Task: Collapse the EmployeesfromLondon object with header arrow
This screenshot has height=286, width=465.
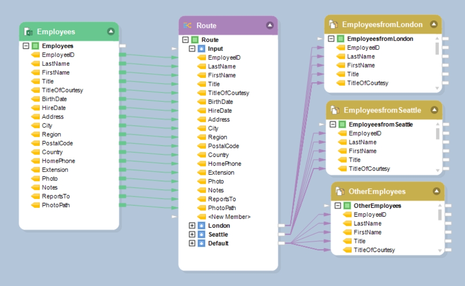Action: click(434, 24)
